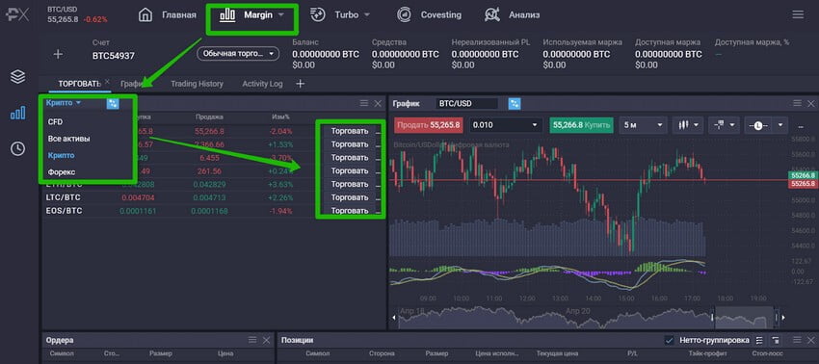The width and height of the screenshot is (819, 364).
Task: Open the bar chart icon in sidebar
Action: pos(17,113)
